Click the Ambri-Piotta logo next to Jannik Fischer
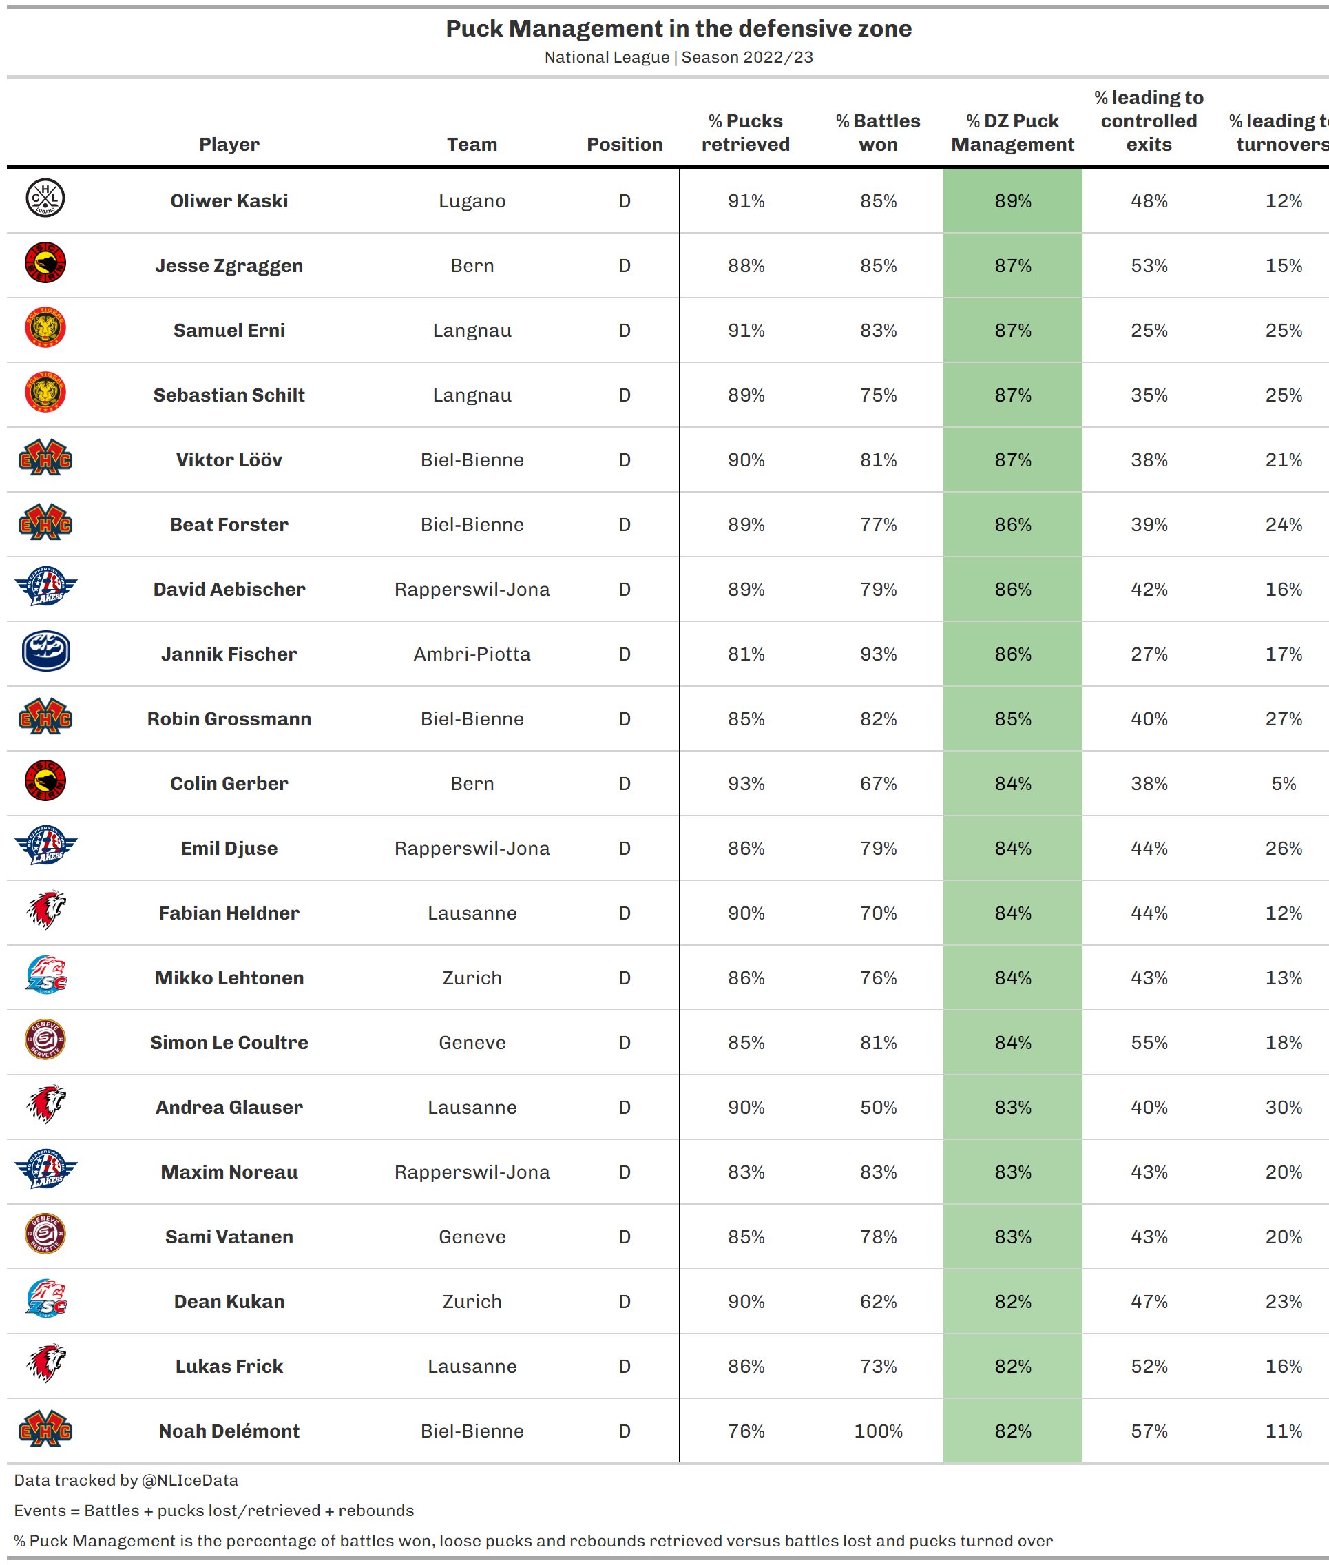This screenshot has width=1329, height=1565. pyautogui.click(x=45, y=652)
